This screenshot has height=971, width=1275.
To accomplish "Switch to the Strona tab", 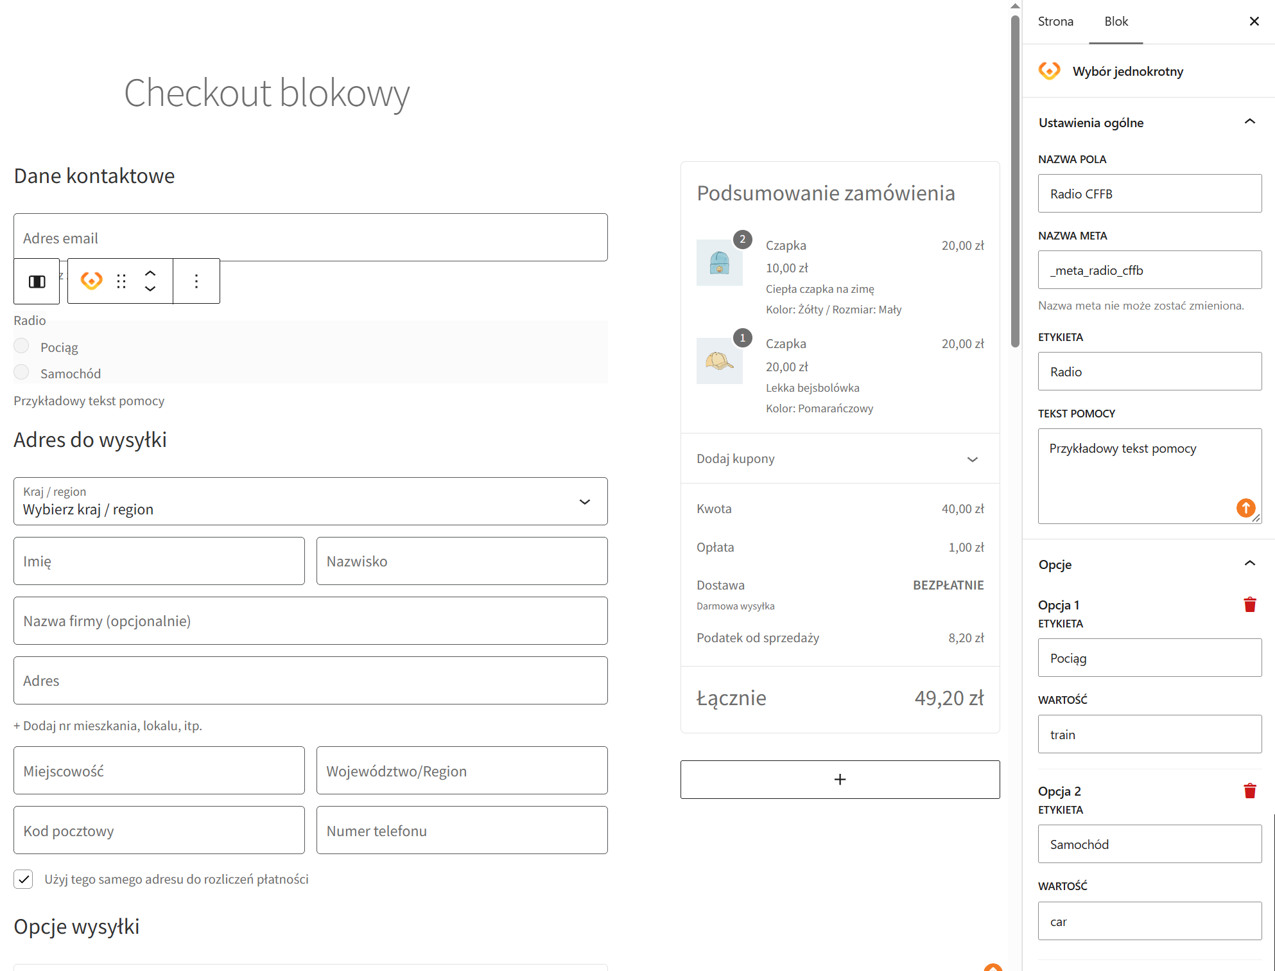I will pyautogui.click(x=1055, y=21).
